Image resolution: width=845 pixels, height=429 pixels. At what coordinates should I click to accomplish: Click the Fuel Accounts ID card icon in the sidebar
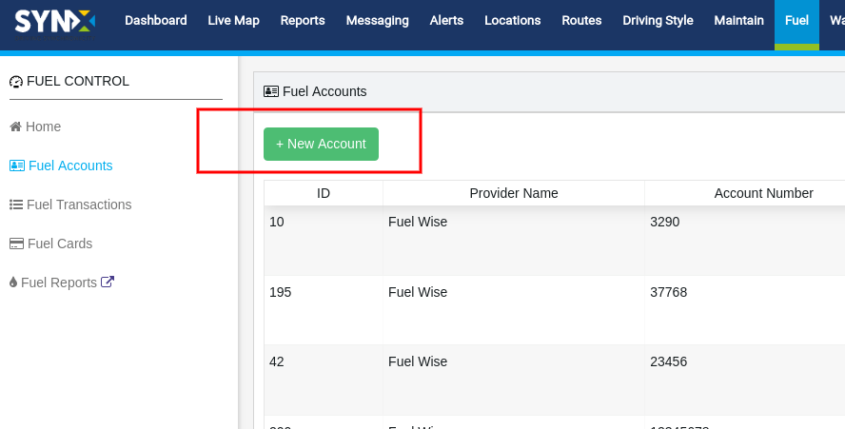click(17, 166)
